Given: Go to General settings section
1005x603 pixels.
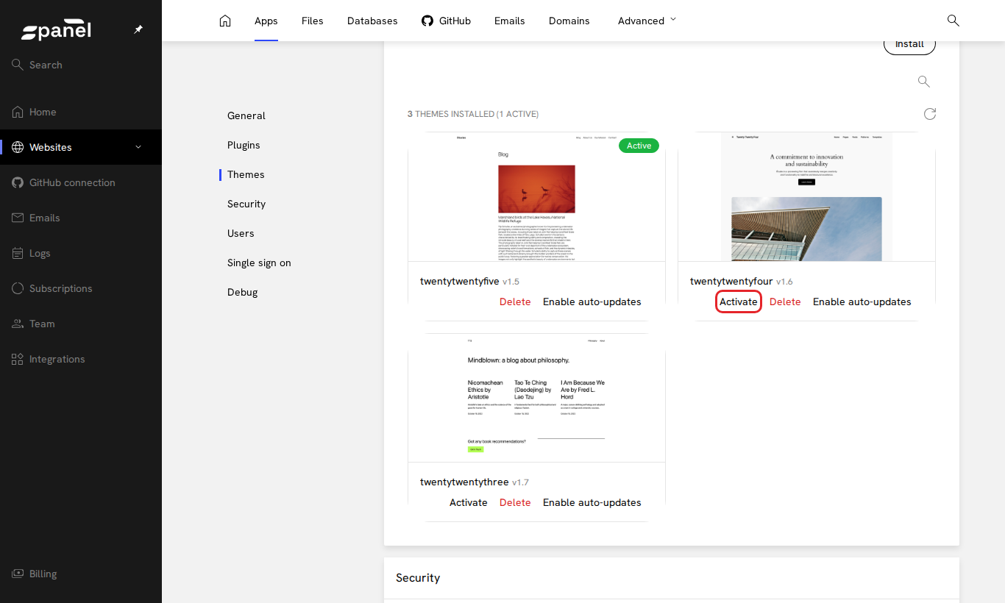Looking at the screenshot, I should coord(246,115).
